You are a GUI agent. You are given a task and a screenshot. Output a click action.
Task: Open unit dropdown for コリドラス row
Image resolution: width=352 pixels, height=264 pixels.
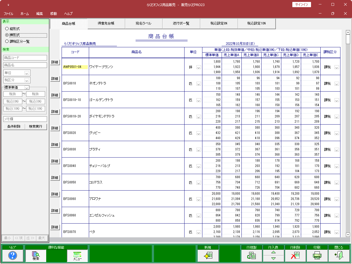tap(199, 183)
